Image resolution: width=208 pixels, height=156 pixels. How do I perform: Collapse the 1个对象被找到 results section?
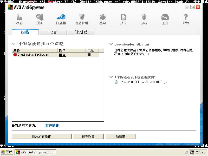click(x=14, y=44)
